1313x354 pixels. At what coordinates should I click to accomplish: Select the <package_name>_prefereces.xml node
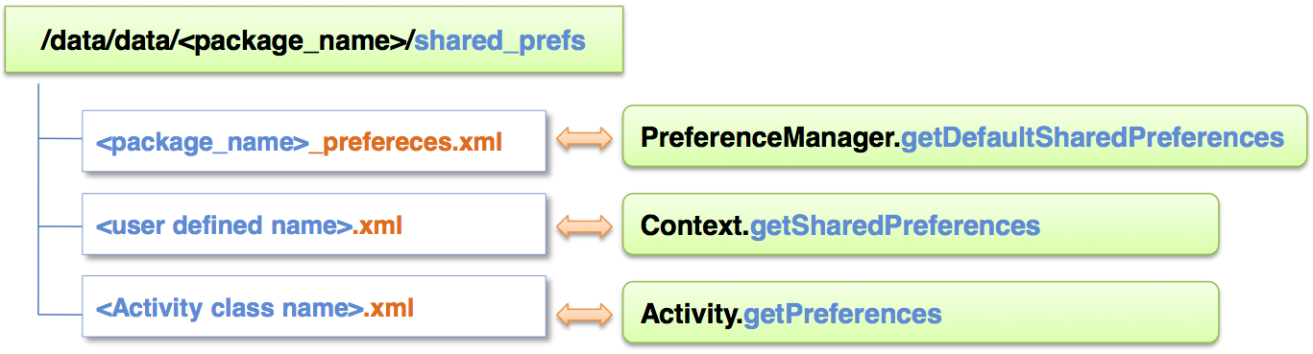[x=314, y=140]
